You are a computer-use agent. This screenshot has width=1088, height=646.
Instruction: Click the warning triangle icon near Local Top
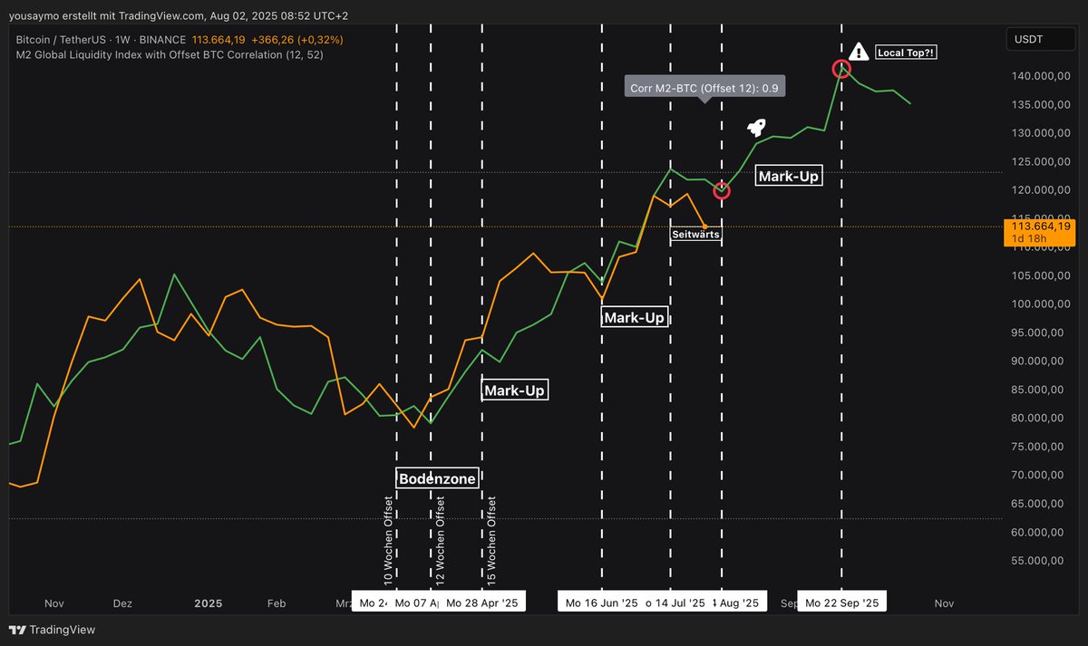click(x=859, y=53)
